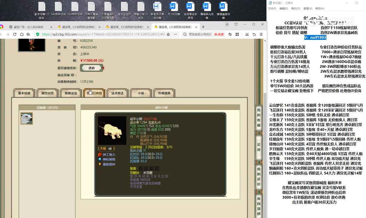This screenshot has height=218, width=366.
Task: Open the favorites list icon beside home
Action: click(x=28, y=35)
